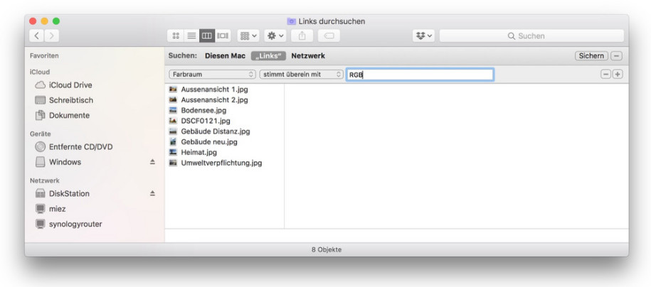Click the Suchen search field

(531, 36)
